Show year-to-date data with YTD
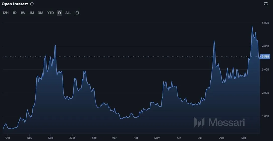 [50, 13]
